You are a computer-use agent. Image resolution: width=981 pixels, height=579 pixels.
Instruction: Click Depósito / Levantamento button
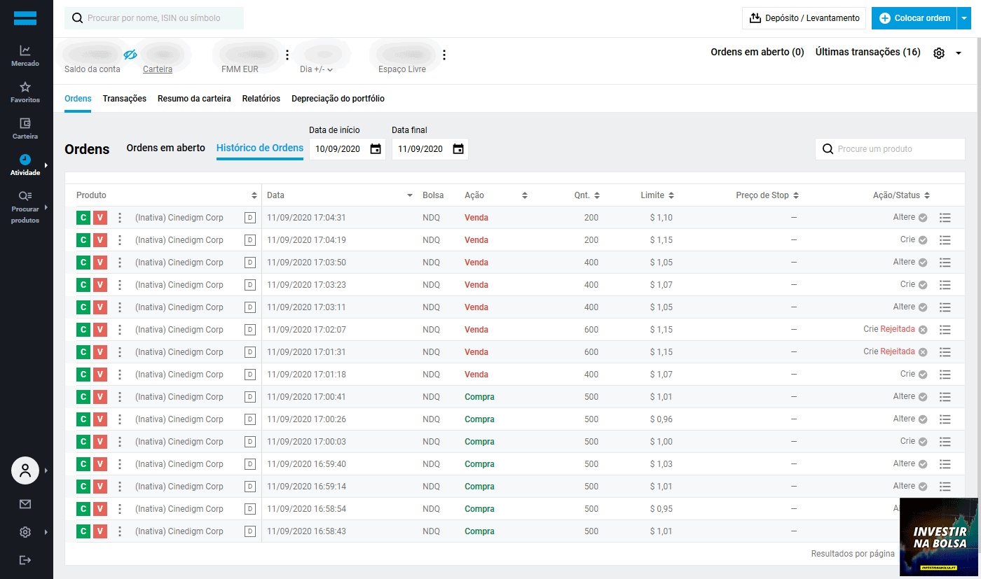point(804,18)
